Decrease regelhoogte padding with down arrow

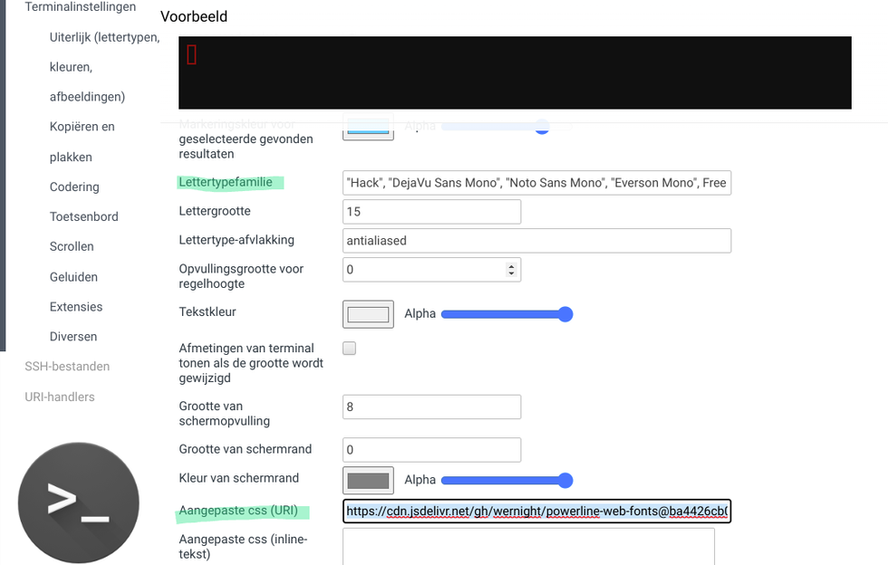click(511, 273)
